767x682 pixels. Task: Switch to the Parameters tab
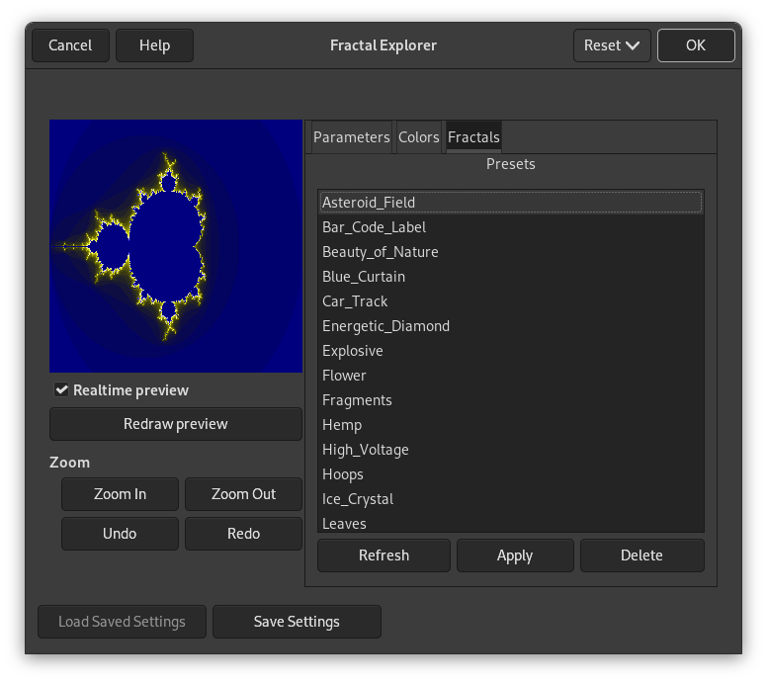tap(351, 137)
